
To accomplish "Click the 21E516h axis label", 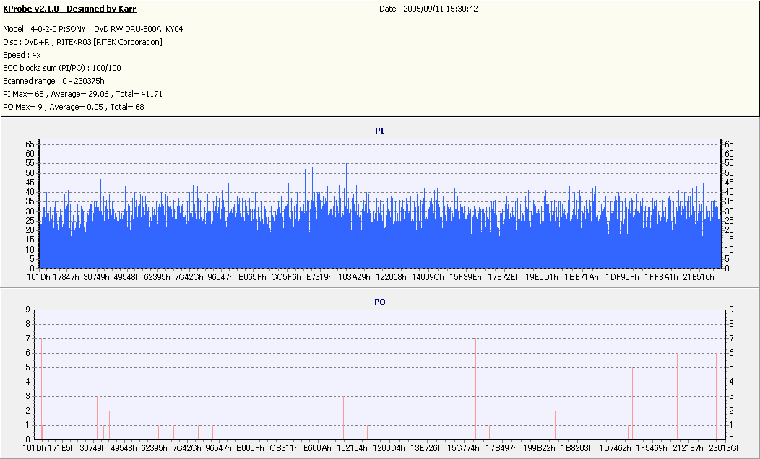I will click(x=699, y=277).
